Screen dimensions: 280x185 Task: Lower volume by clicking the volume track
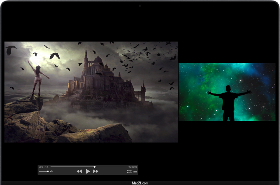[x=43, y=171]
